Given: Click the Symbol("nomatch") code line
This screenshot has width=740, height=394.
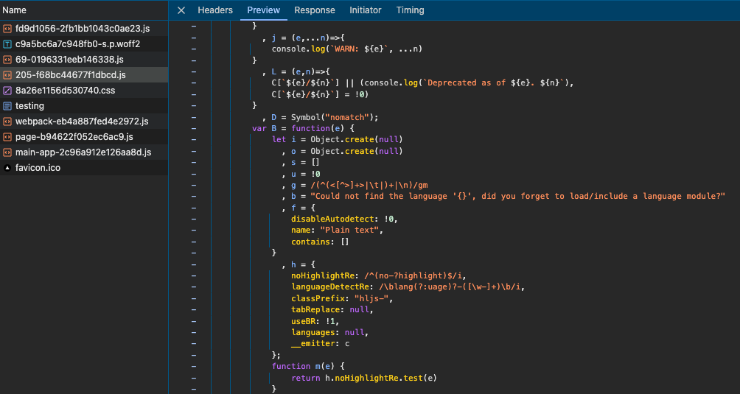Looking at the screenshot, I should (321, 117).
